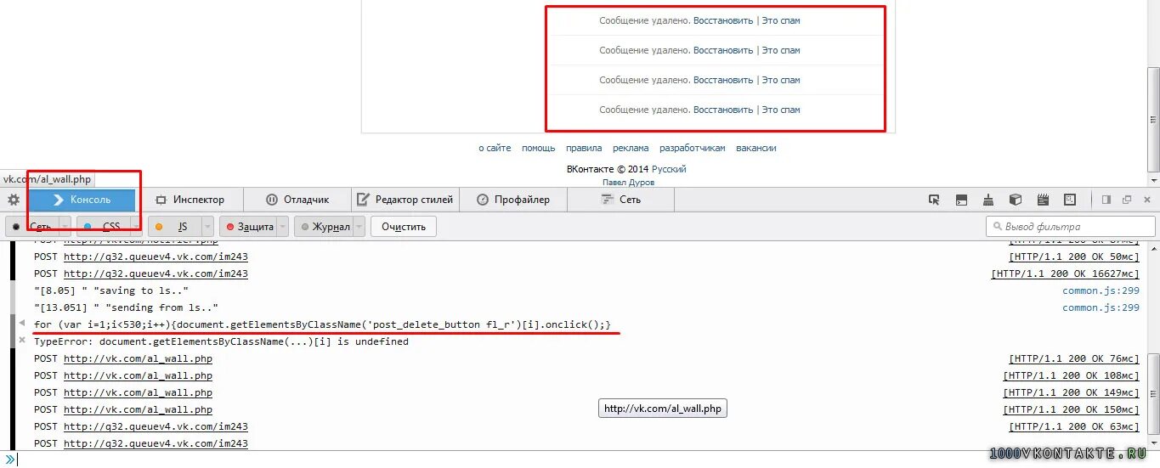The height and width of the screenshot is (468, 1160).
Task: Open the developer toolbox options gear
Action: 14,200
